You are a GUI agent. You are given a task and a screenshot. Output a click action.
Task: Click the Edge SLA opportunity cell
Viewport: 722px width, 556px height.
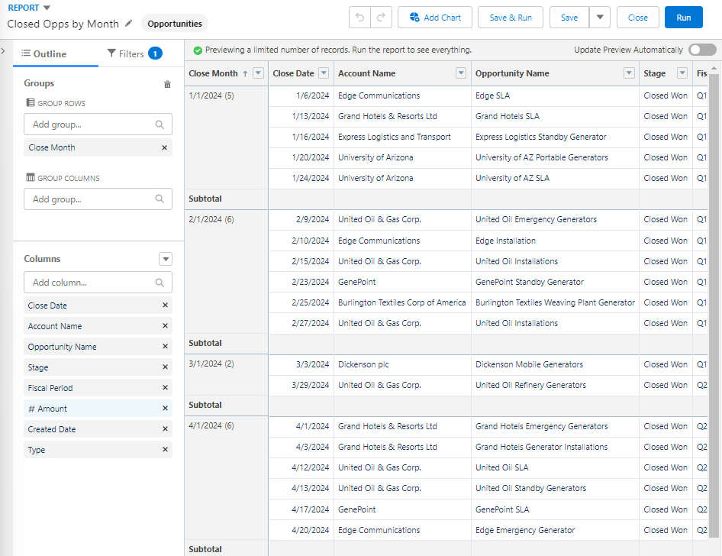[555, 95]
